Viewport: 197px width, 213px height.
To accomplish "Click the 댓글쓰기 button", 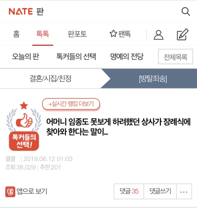I will coord(160,191).
